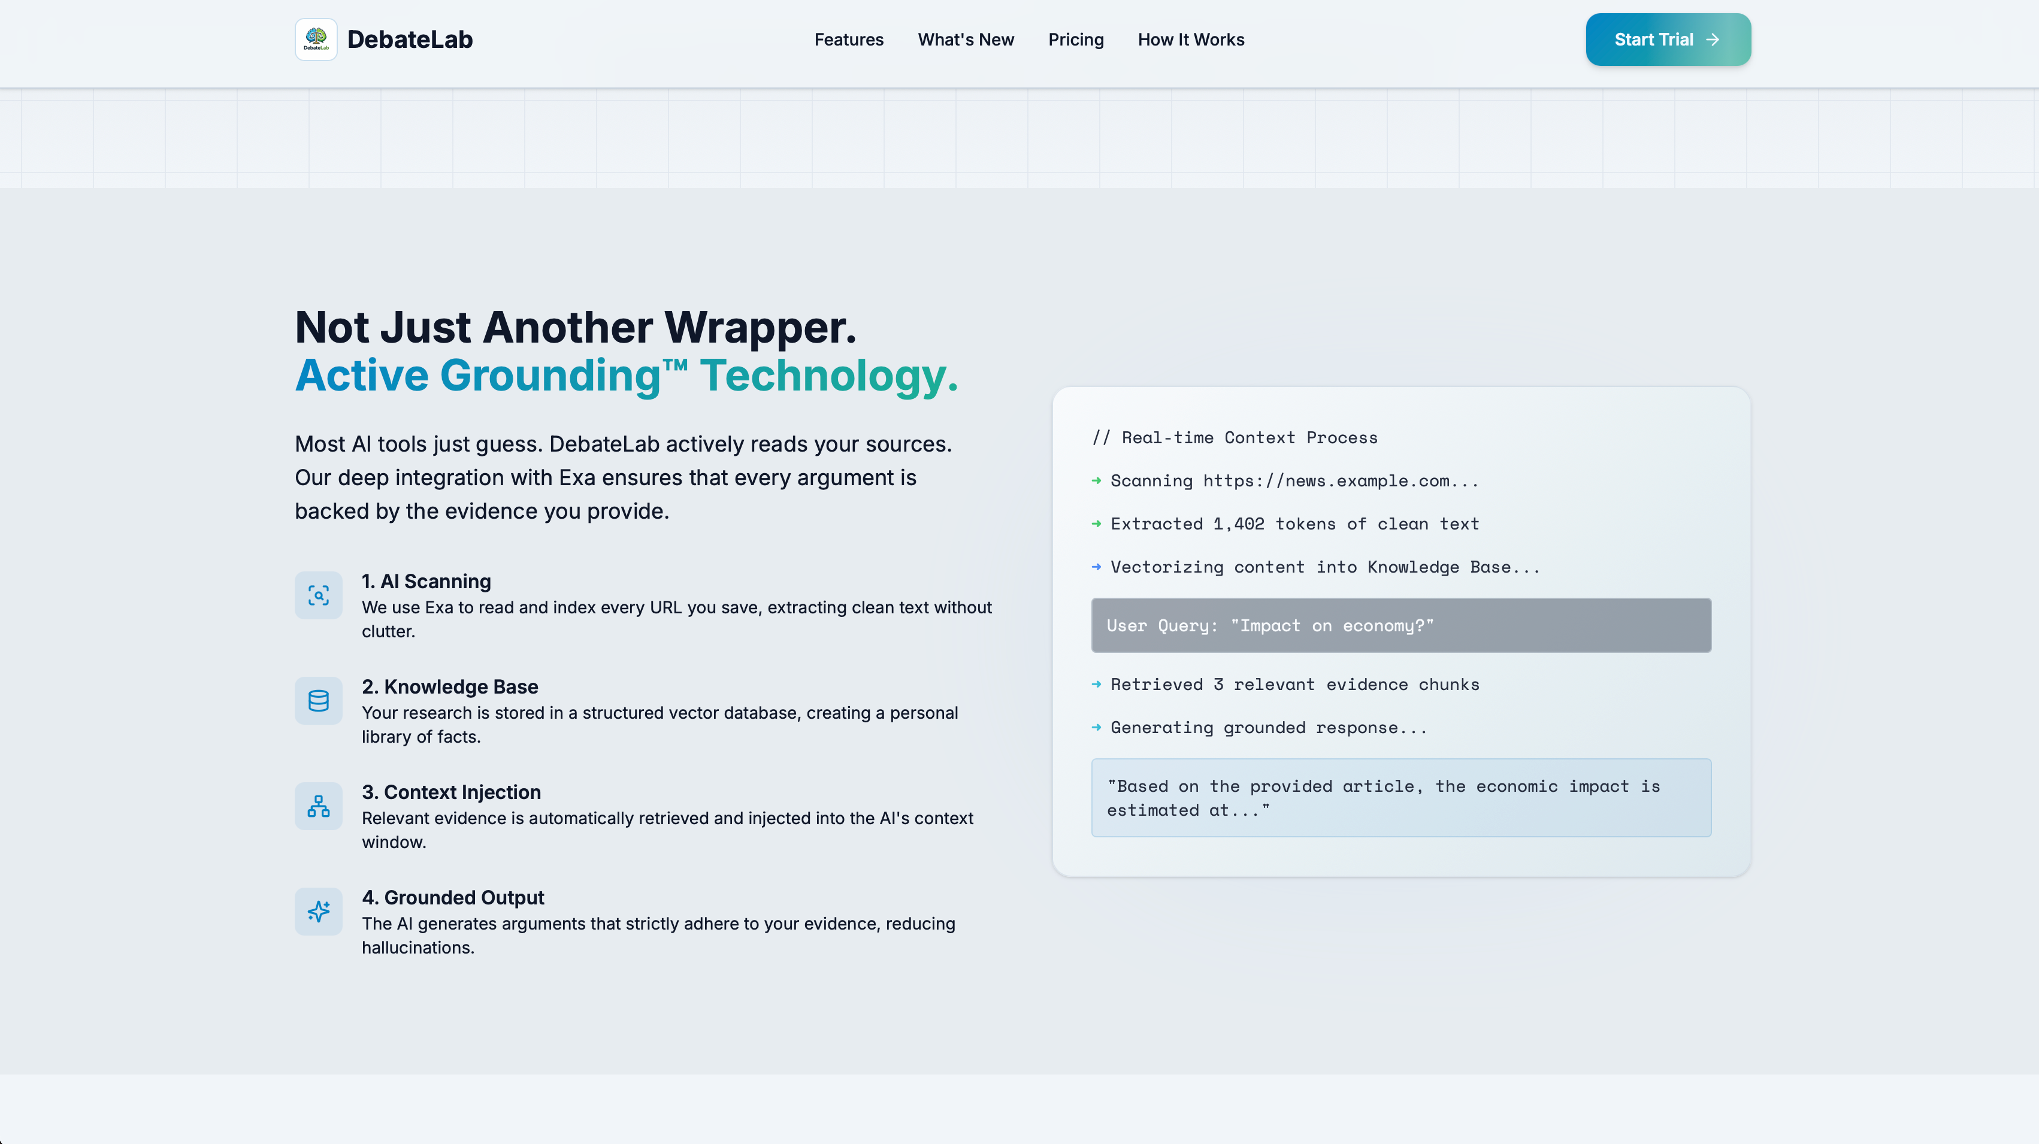
Task: Click the DebateLab logo icon
Action: [x=316, y=40]
